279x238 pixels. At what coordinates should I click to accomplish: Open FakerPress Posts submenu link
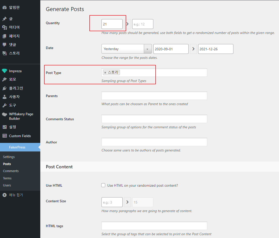pyautogui.click(x=7, y=164)
